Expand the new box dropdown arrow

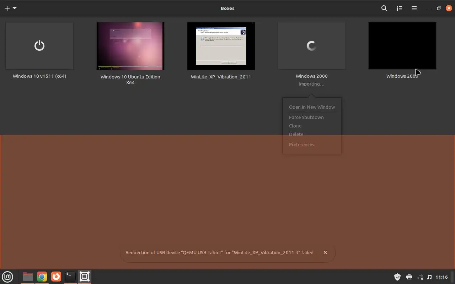(15, 8)
